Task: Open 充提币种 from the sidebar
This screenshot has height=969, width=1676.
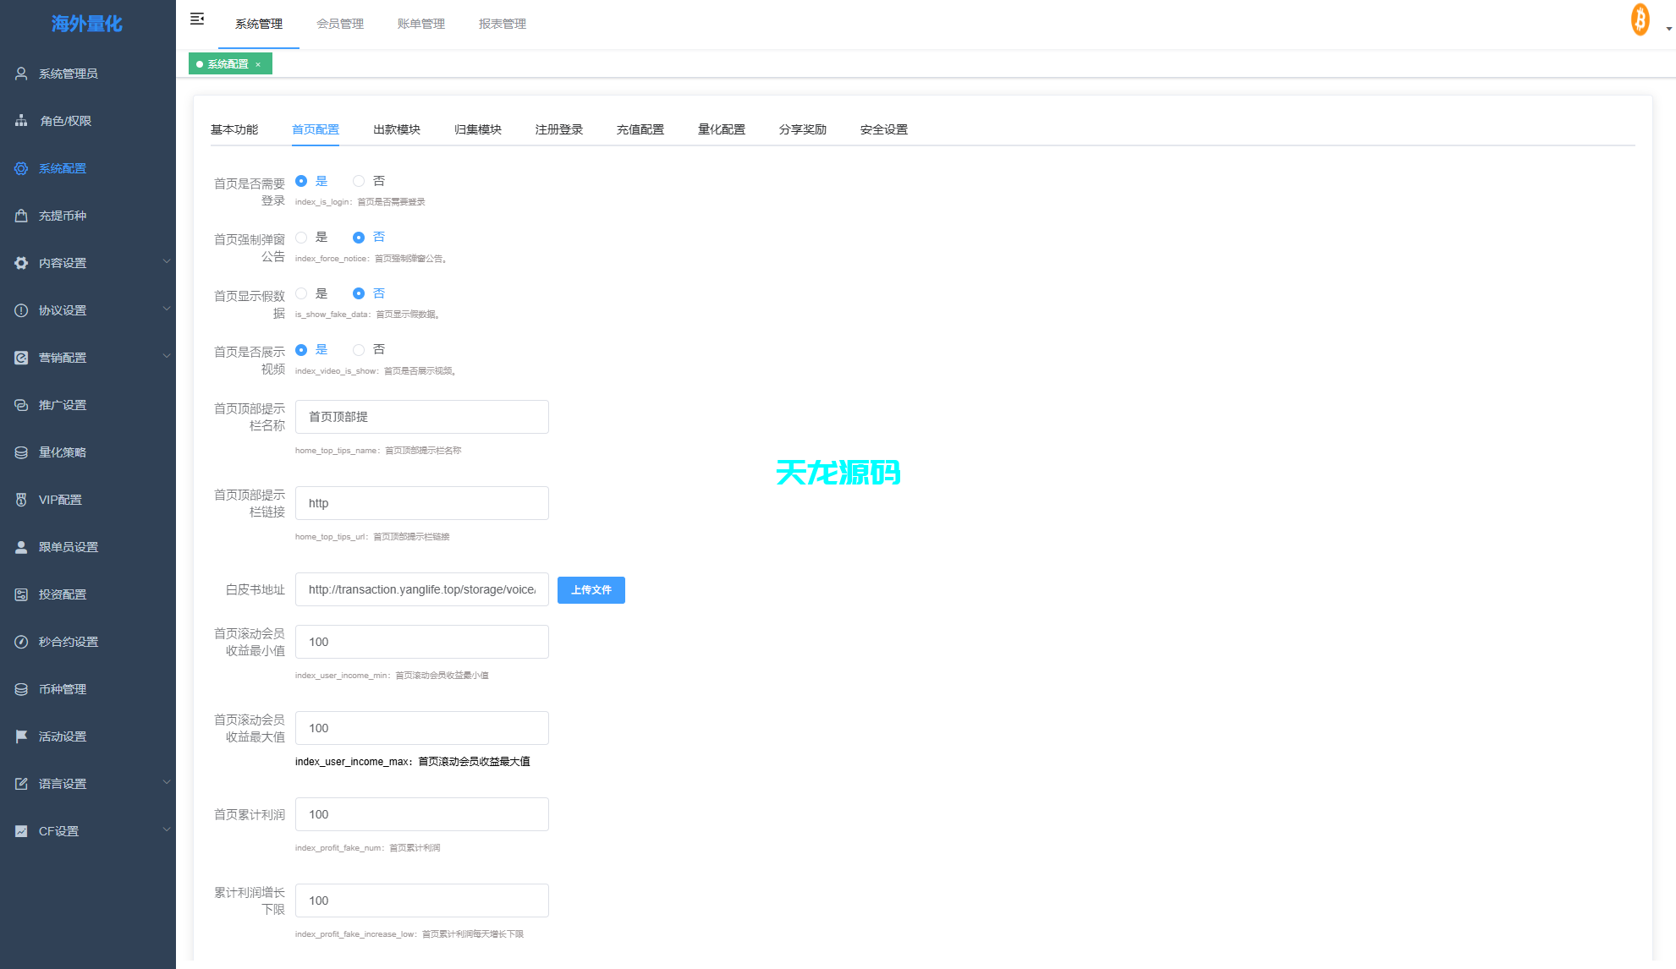Action: coord(63,216)
